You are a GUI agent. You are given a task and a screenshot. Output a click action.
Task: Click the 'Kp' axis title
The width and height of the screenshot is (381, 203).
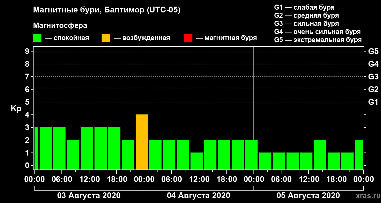tap(16, 109)
